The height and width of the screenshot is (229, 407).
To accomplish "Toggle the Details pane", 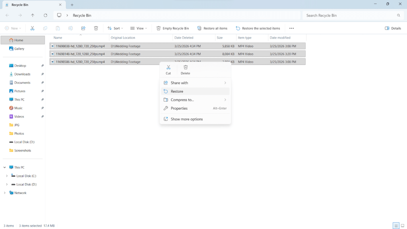I will click(x=393, y=28).
